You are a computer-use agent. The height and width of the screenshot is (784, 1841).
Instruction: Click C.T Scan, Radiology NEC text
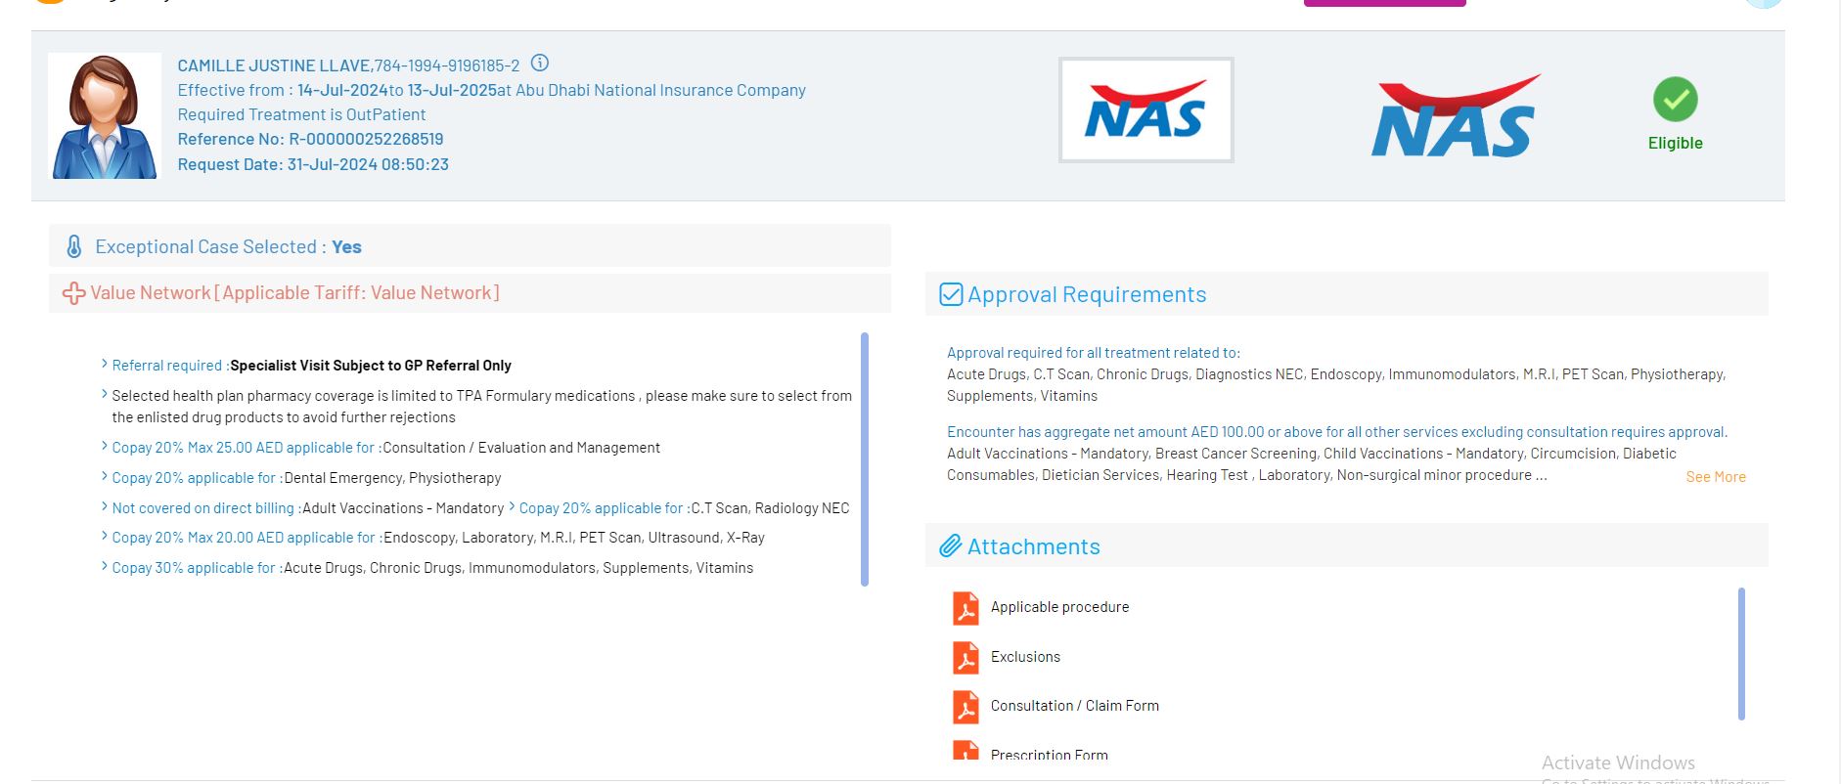pos(770,508)
